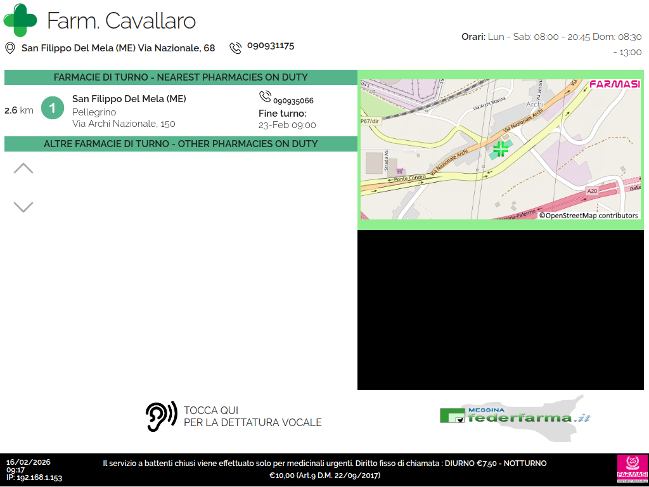The height and width of the screenshot is (487, 649).
Task: Click the location pin icon beside the address
Action: click(x=10, y=48)
